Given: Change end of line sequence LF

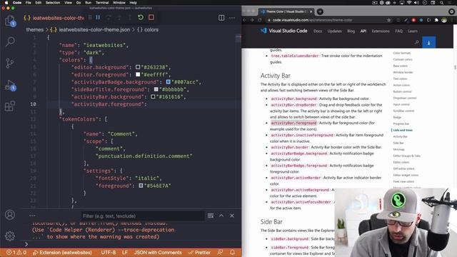Looking at the screenshot, I should 125,253.
